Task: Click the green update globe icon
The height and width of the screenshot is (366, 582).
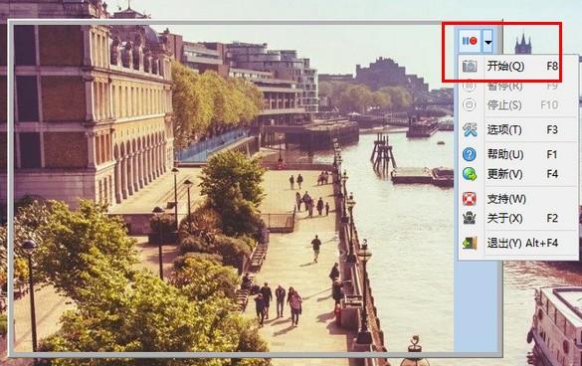Action: [x=470, y=174]
